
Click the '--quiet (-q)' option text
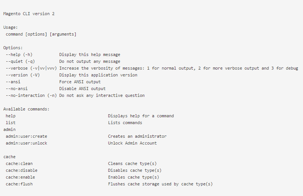(20, 62)
